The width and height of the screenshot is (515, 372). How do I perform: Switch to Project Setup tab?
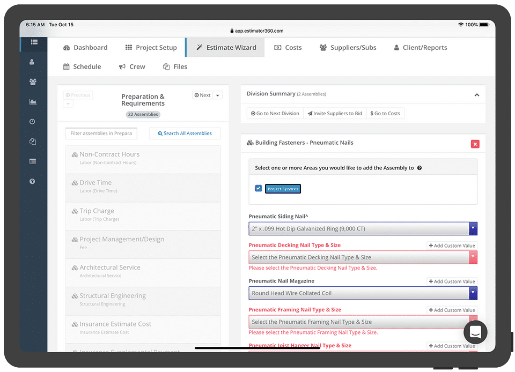(x=151, y=48)
